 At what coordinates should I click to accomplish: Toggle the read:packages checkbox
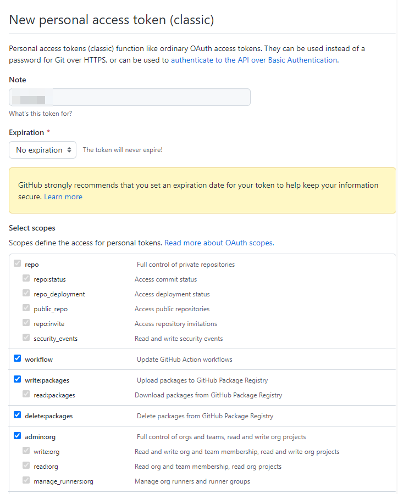coord(26,394)
